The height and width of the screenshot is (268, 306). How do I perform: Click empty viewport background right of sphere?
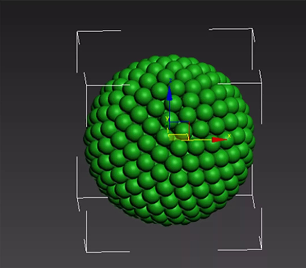pyautogui.click(x=285, y=137)
